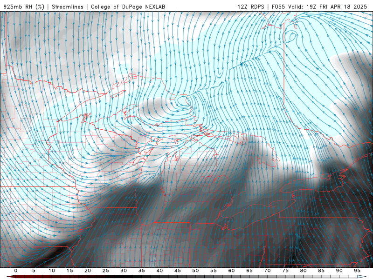The height and width of the screenshot is (279, 373).
Task: Click the '70' value on color scale
Action: [x=267, y=271]
